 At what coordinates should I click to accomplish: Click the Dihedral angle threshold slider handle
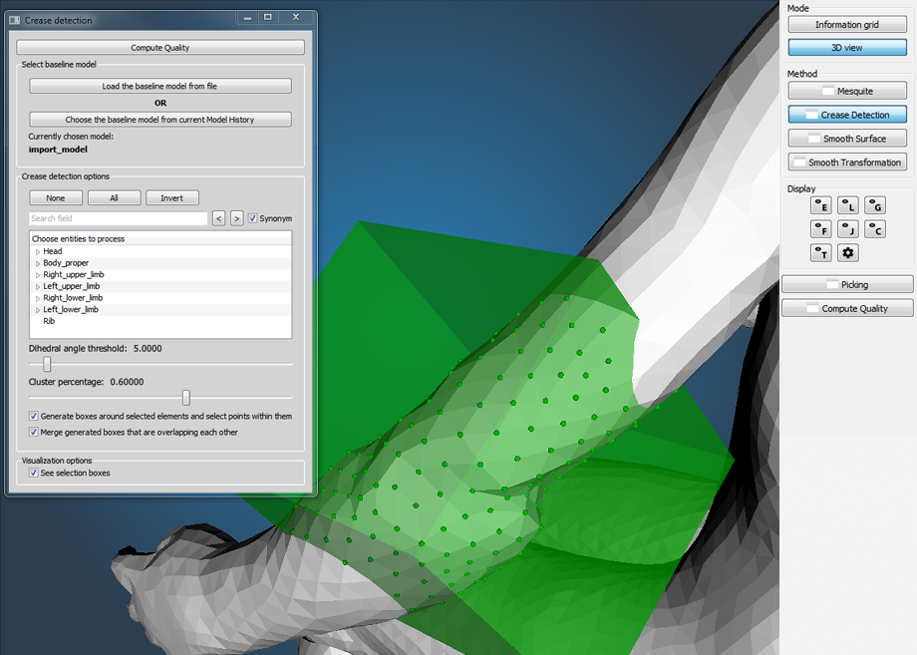(x=47, y=364)
